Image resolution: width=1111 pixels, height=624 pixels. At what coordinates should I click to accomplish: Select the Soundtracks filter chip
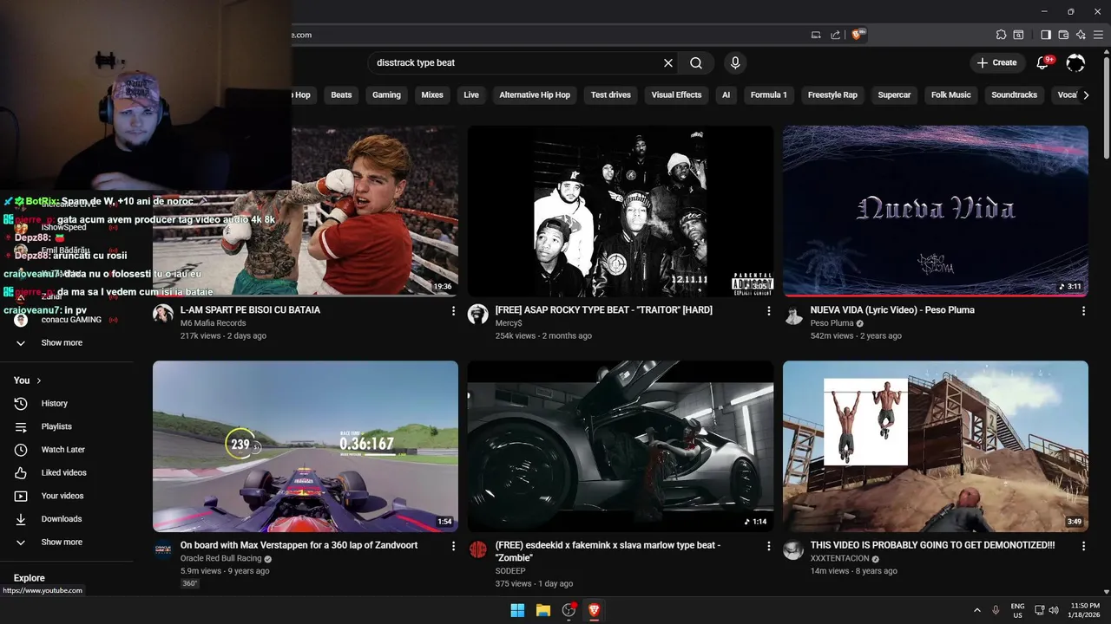[1014, 94]
